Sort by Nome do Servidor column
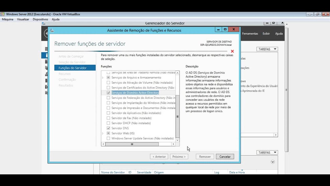Image resolution: width=330 pixels, height=186 pixels. click(x=113, y=172)
